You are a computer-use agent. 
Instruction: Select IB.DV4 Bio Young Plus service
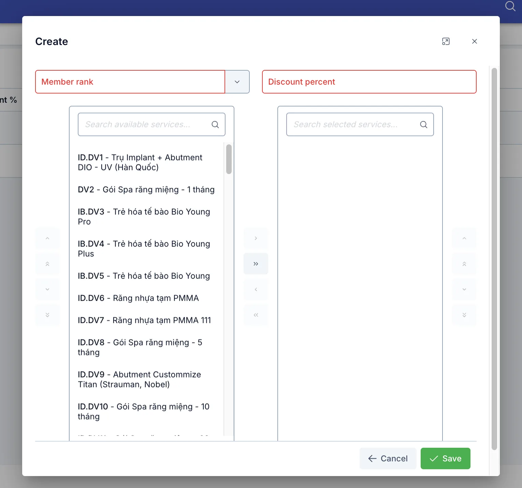(147, 249)
